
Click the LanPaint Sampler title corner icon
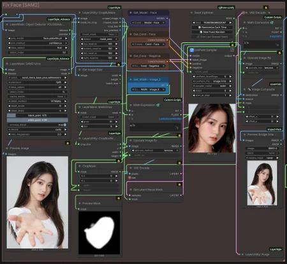point(232,50)
